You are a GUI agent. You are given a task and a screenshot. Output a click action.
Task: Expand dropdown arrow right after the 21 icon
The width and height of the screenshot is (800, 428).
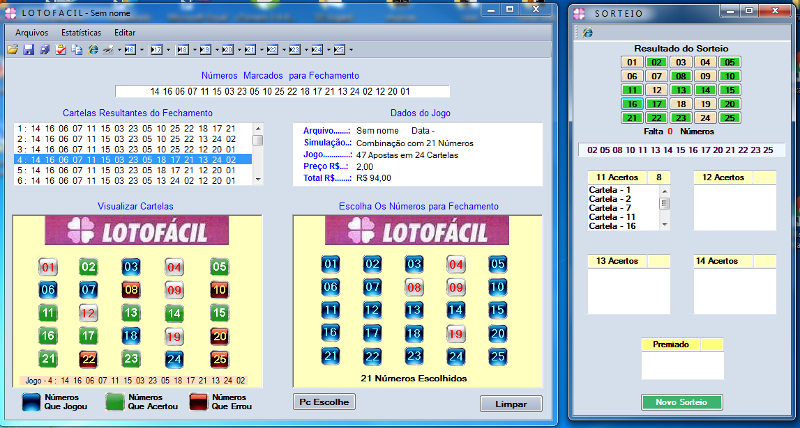tap(262, 50)
